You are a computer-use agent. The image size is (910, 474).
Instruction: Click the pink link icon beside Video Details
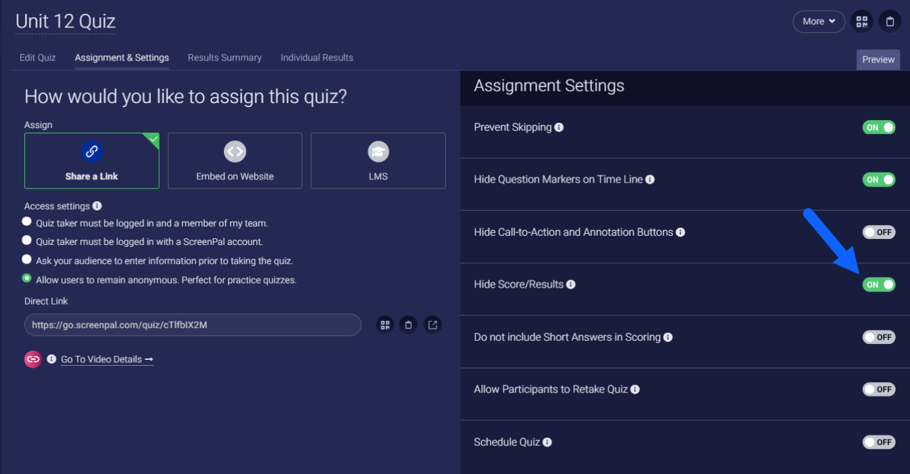coord(33,359)
